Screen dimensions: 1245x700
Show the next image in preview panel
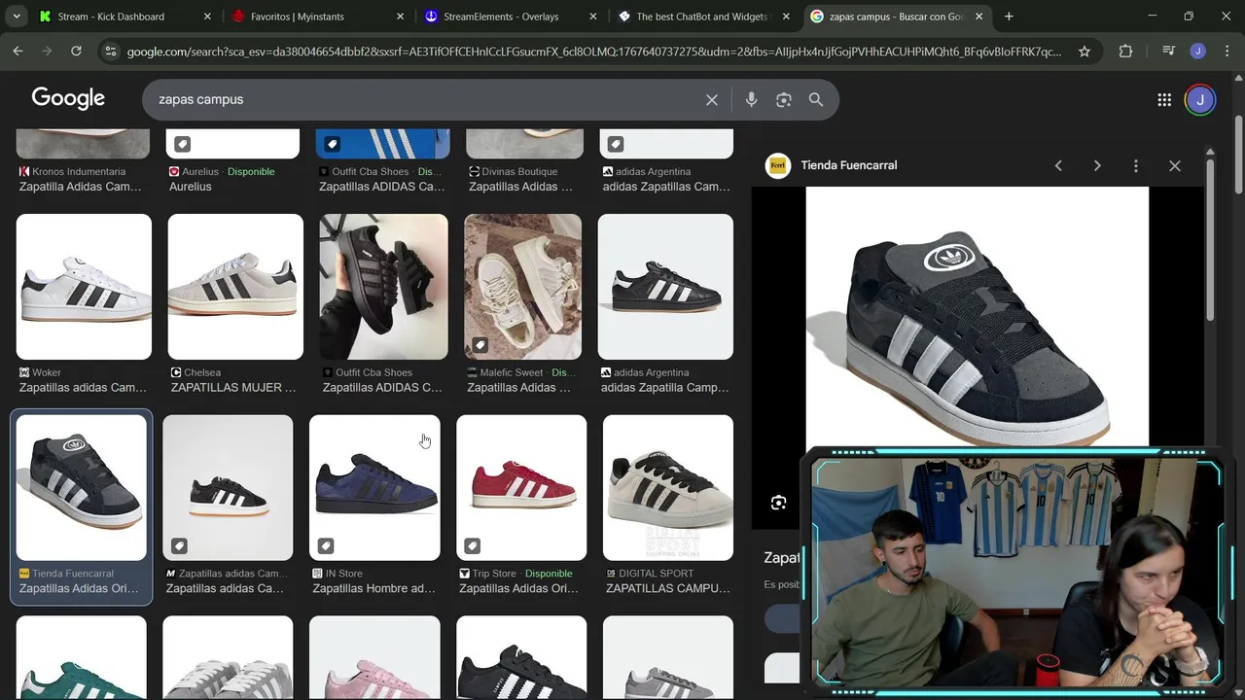click(x=1097, y=165)
